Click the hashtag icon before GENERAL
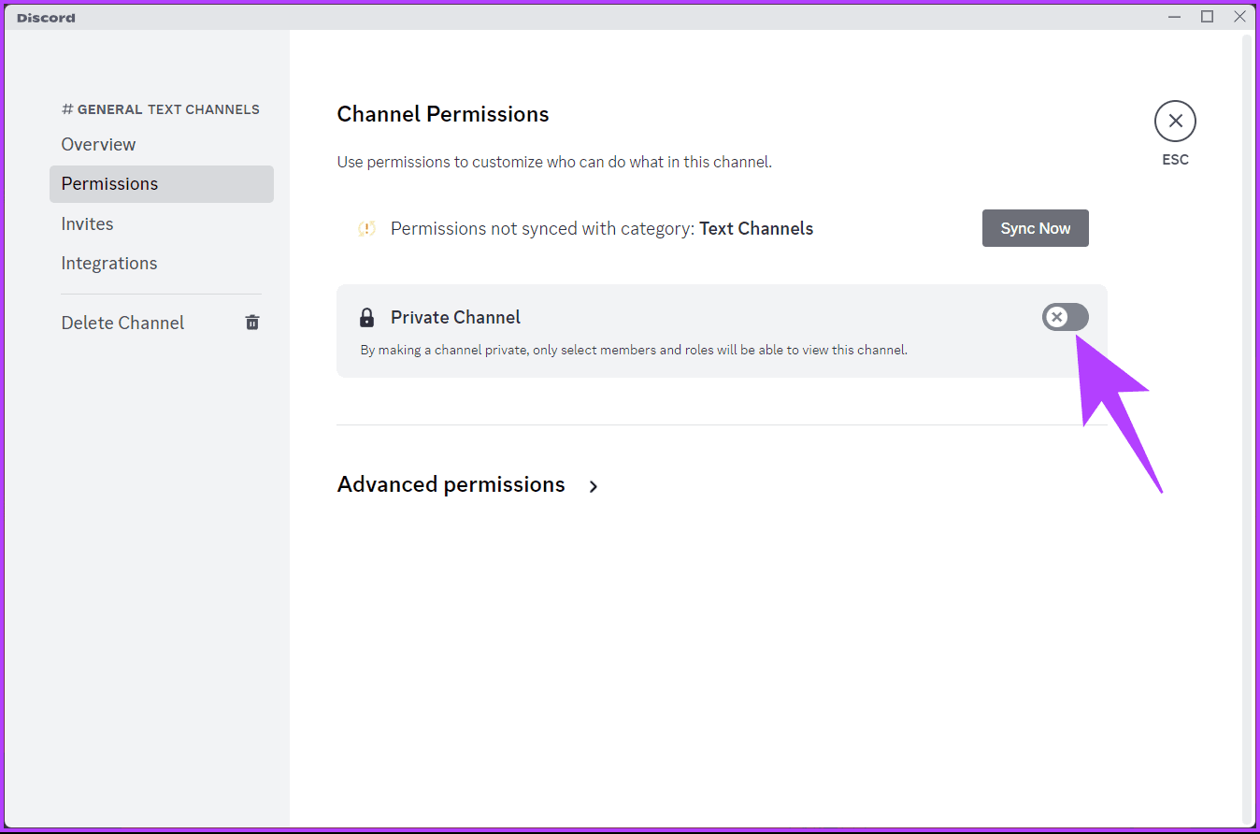Screen dimensions: 1260x834 pyautogui.click(x=66, y=108)
